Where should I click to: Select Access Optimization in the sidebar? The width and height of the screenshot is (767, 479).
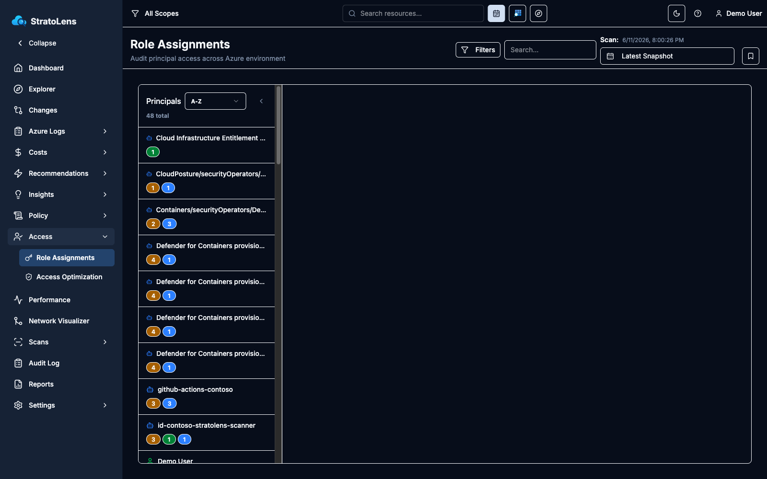point(67,277)
